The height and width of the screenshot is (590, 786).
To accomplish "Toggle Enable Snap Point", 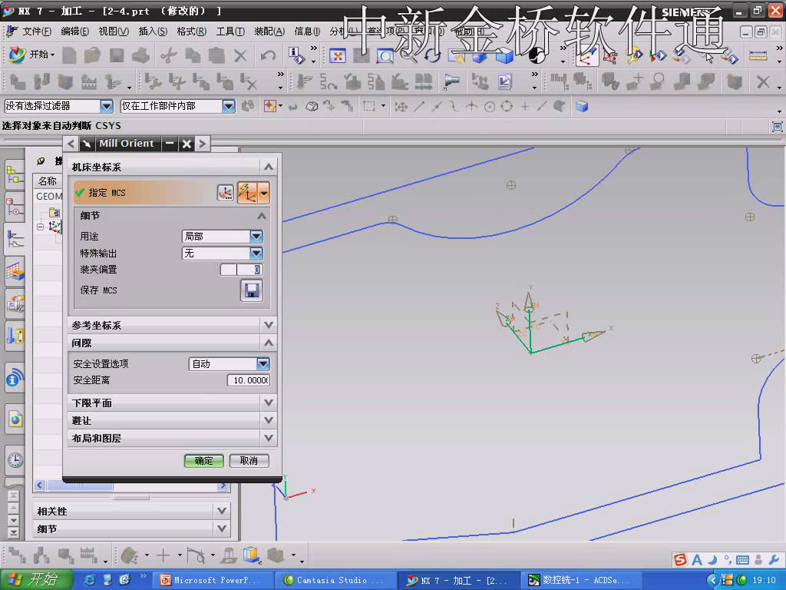I will (401, 106).
